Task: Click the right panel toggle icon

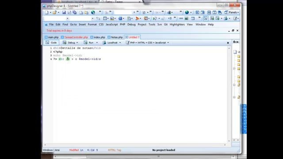Action: [x=203, y=12]
